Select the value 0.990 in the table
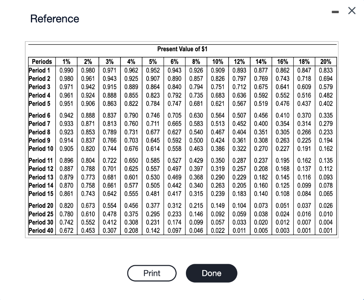Viewport: 364px width, 300px height. [66, 70]
